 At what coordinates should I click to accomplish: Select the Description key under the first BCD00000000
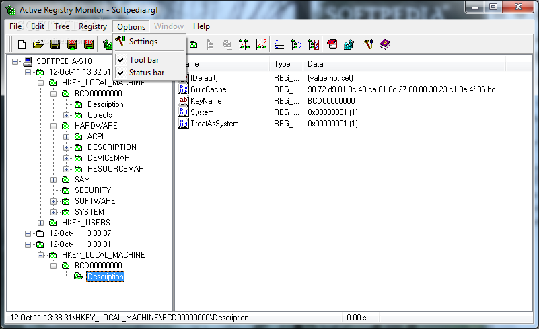tap(105, 104)
